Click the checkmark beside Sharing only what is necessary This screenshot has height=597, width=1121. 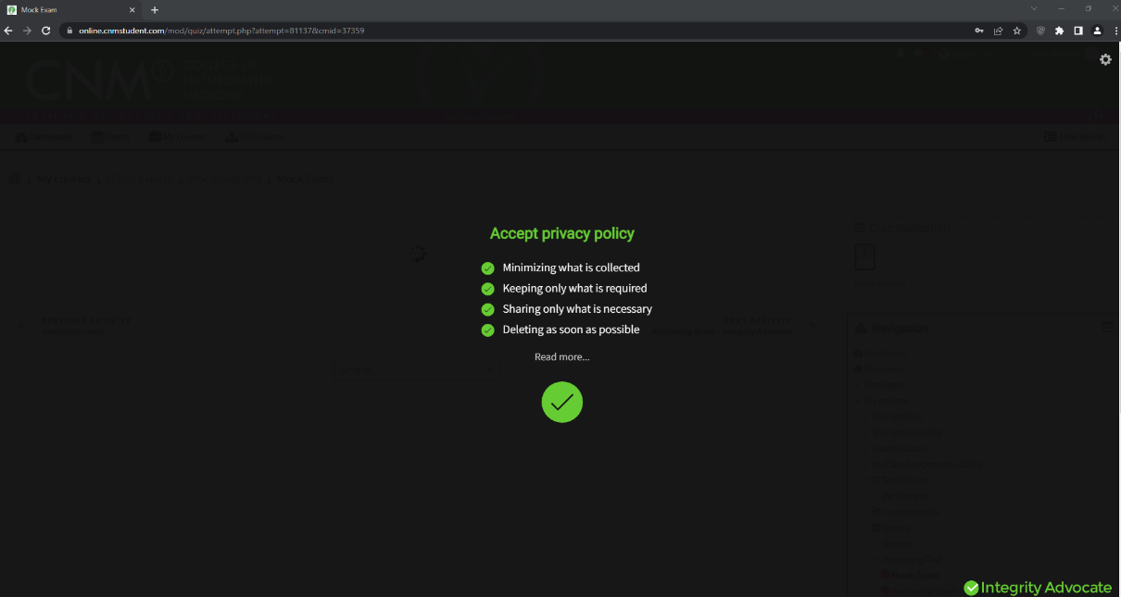(x=488, y=308)
